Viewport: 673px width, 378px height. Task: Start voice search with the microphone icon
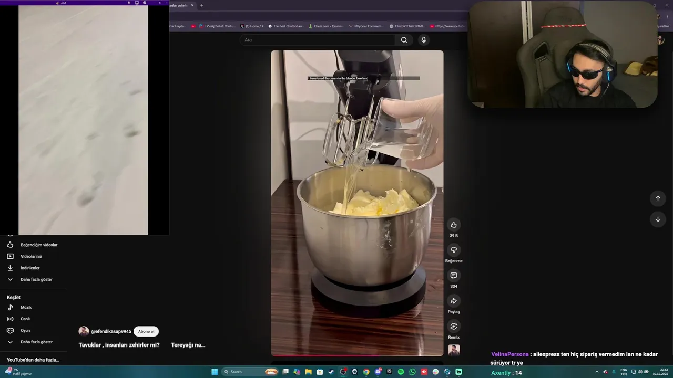(424, 40)
